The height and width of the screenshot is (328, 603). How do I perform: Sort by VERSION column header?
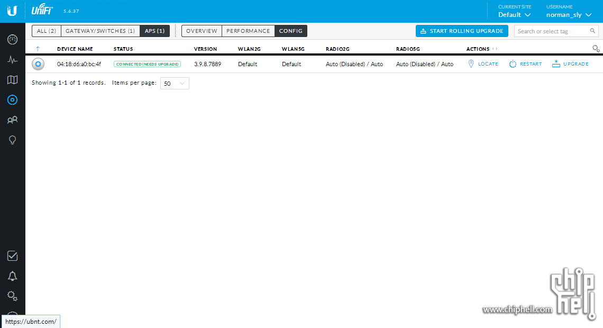point(205,49)
